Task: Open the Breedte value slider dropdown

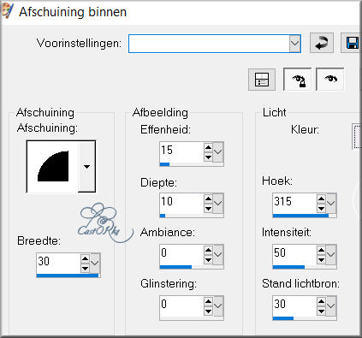Action: [95, 263]
